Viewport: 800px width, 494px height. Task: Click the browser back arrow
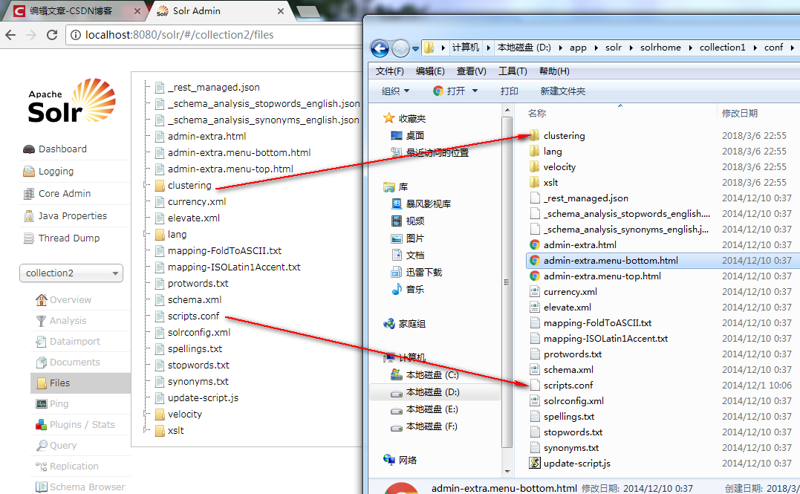tap(10, 35)
